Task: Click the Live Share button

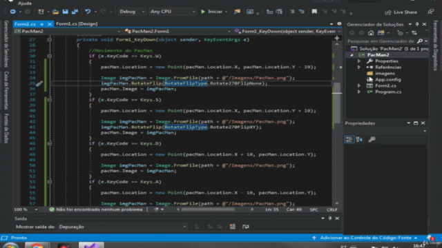Action: (x=401, y=12)
